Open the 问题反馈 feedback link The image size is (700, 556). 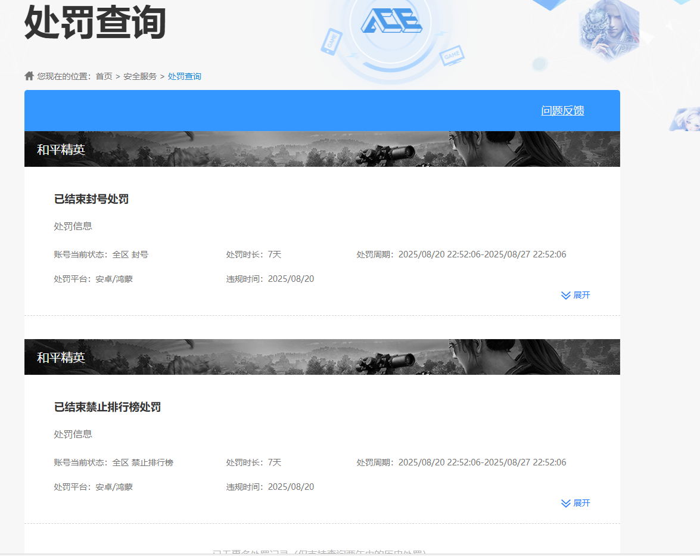(x=562, y=111)
